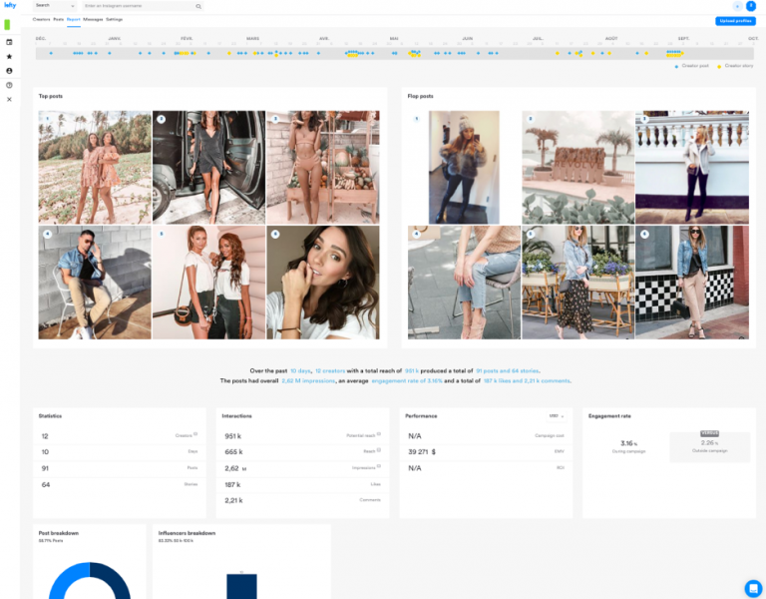Open the chat support bubble
Image resolution: width=766 pixels, height=599 pixels.
[x=753, y=588]
